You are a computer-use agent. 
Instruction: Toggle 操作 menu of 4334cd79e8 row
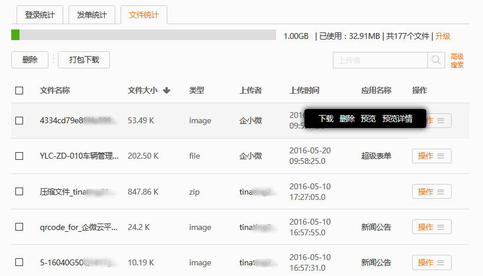[439, 120]
